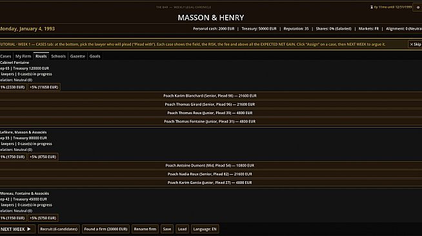
Task: Buy +5% of Lefèvre, Masson & Associés (8750 EUR)
Action: [43, 157]
